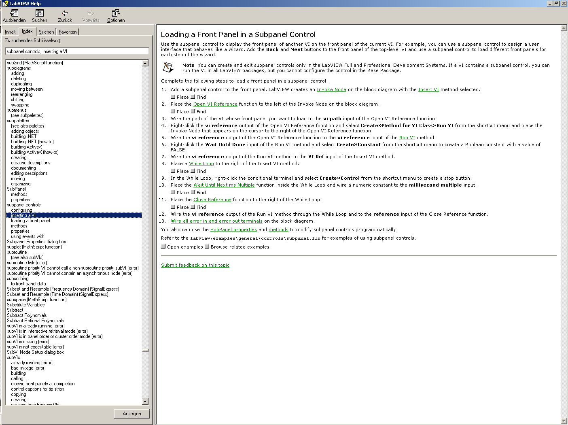Screen dimensions: 568x425
Task: Click the index list scroll down arrow
Action: coord(145,402)
